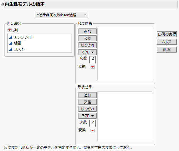
Task: Click the blue triangle icon beside 期間
Action: [x=11, y=43]
